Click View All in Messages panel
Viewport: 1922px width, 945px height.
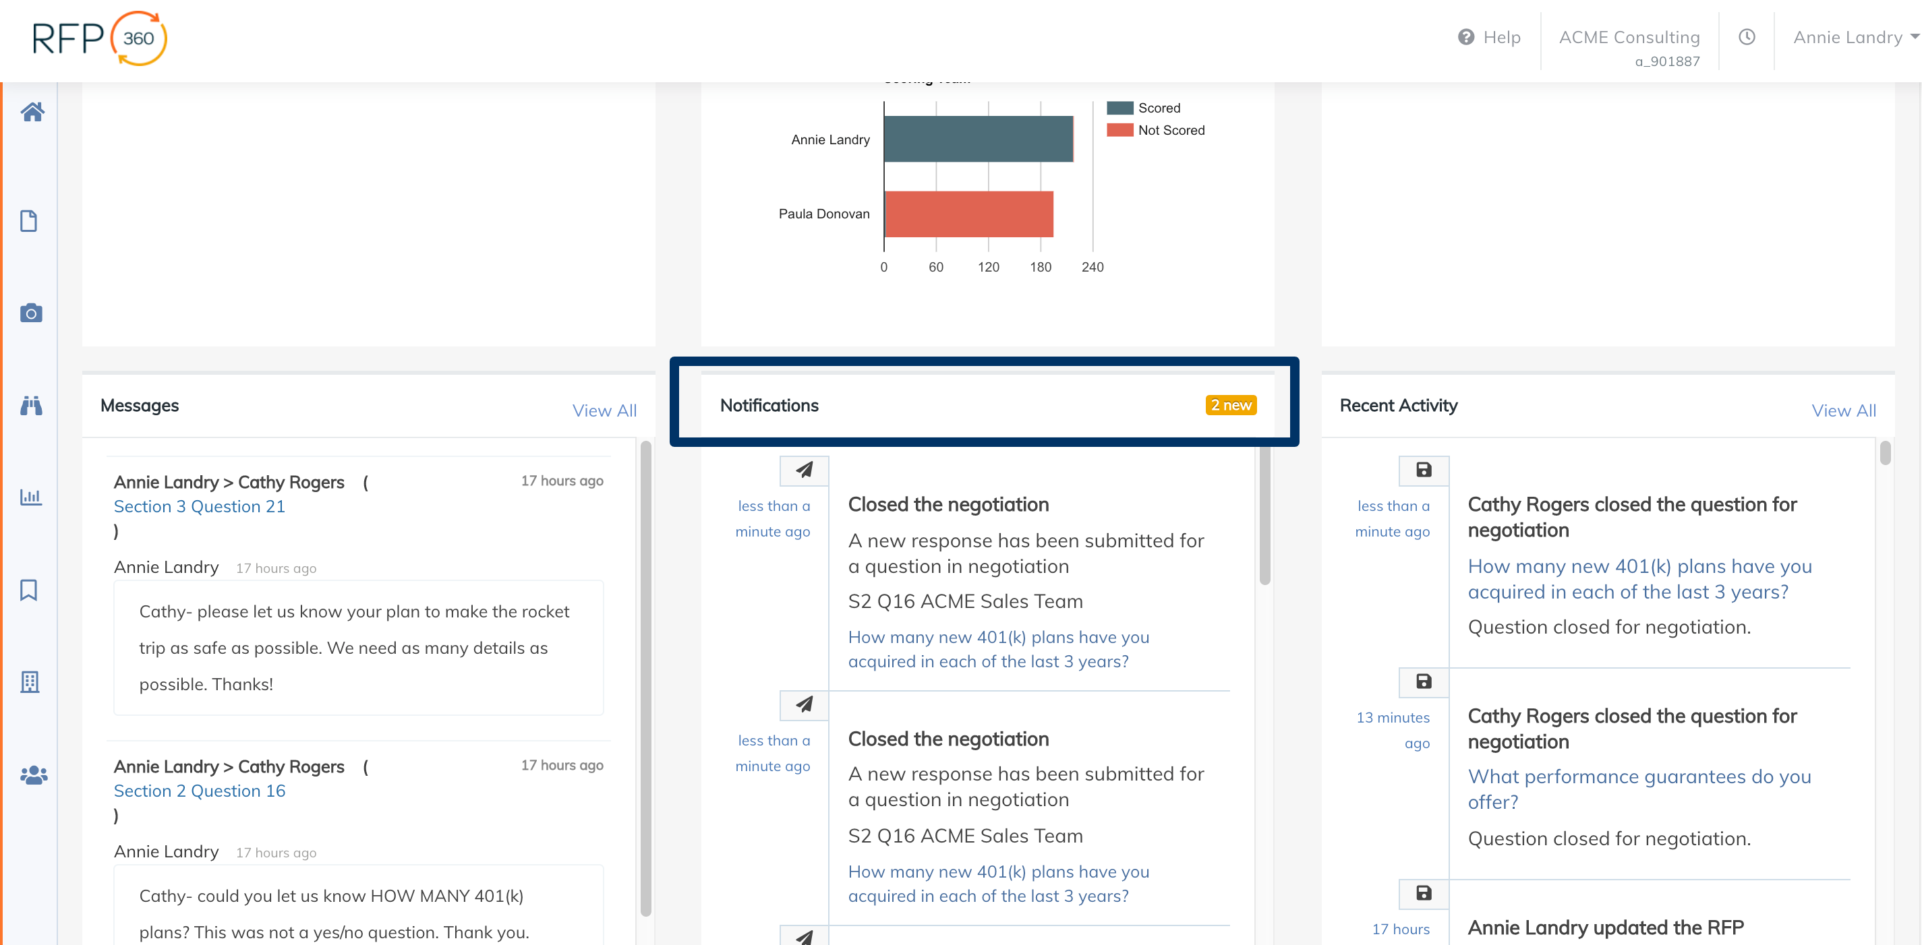pyautogui.click(x=604, y=410)
